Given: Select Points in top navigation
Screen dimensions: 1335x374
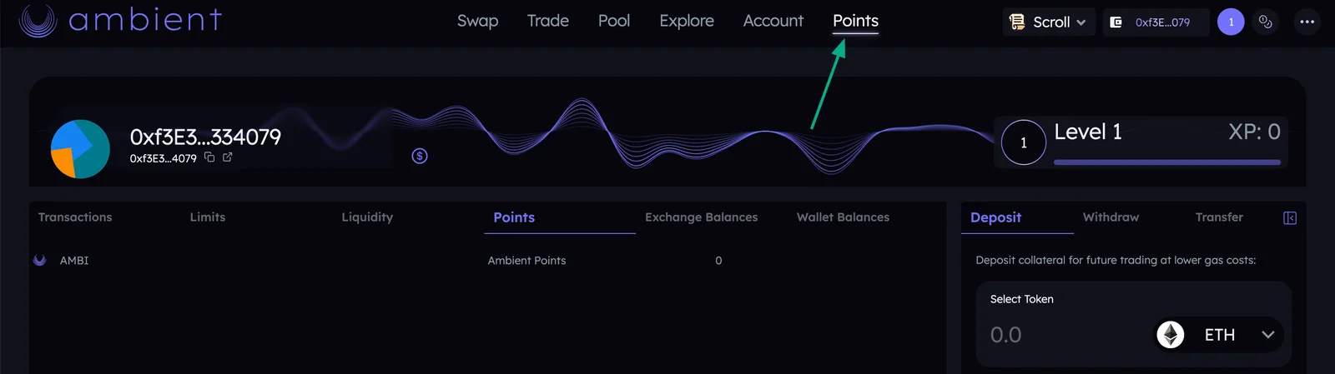Looking at the screenshot, I should (855, 21).
